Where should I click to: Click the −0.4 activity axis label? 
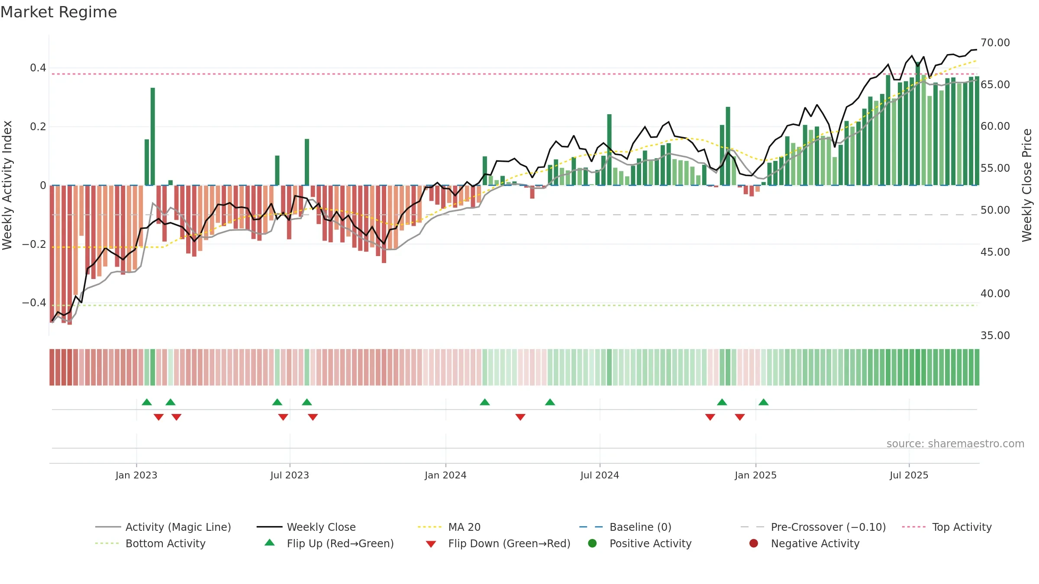click(x=34, y=303)
